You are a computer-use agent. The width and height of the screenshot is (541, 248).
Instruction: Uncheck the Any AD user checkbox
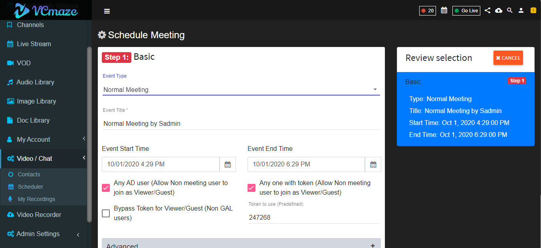[x=106, y=188]
